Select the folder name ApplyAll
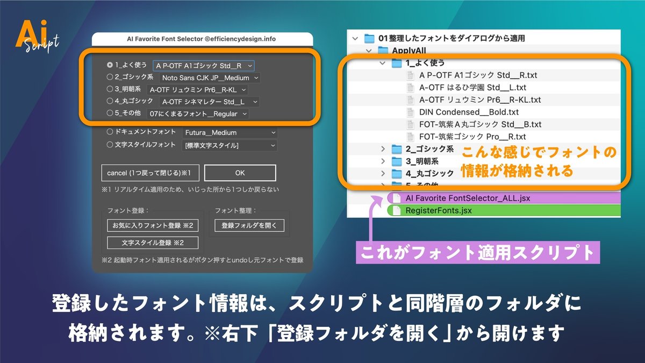Image resolution: width=645 pixels, height=363 pixels. pos(409,51)
